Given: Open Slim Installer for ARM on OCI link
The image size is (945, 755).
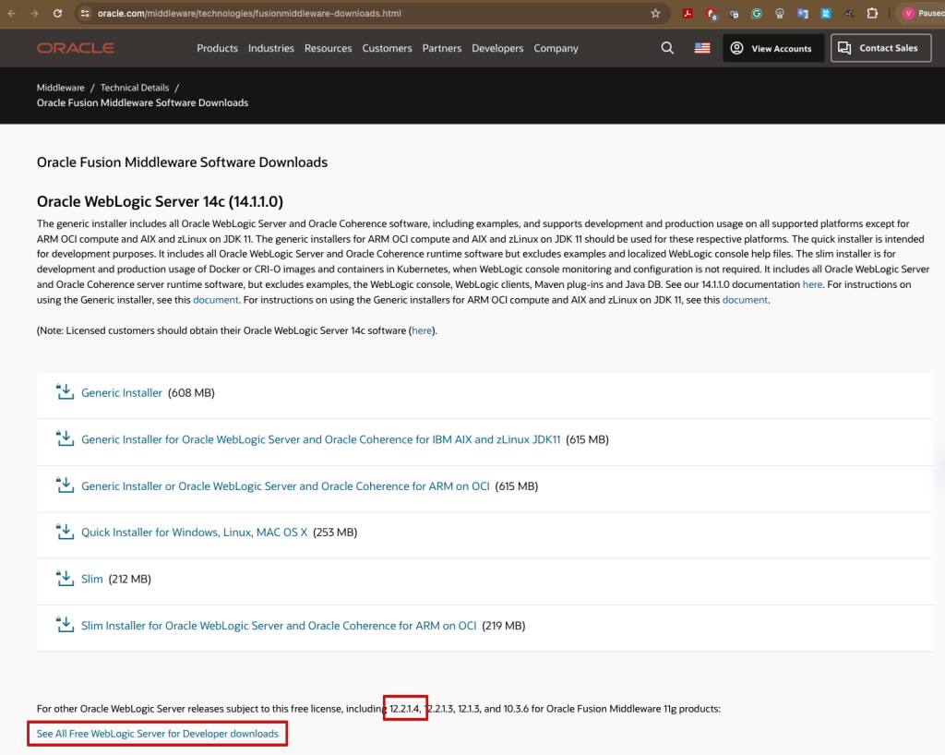Looking at the screenshot, I should [279, 626].
